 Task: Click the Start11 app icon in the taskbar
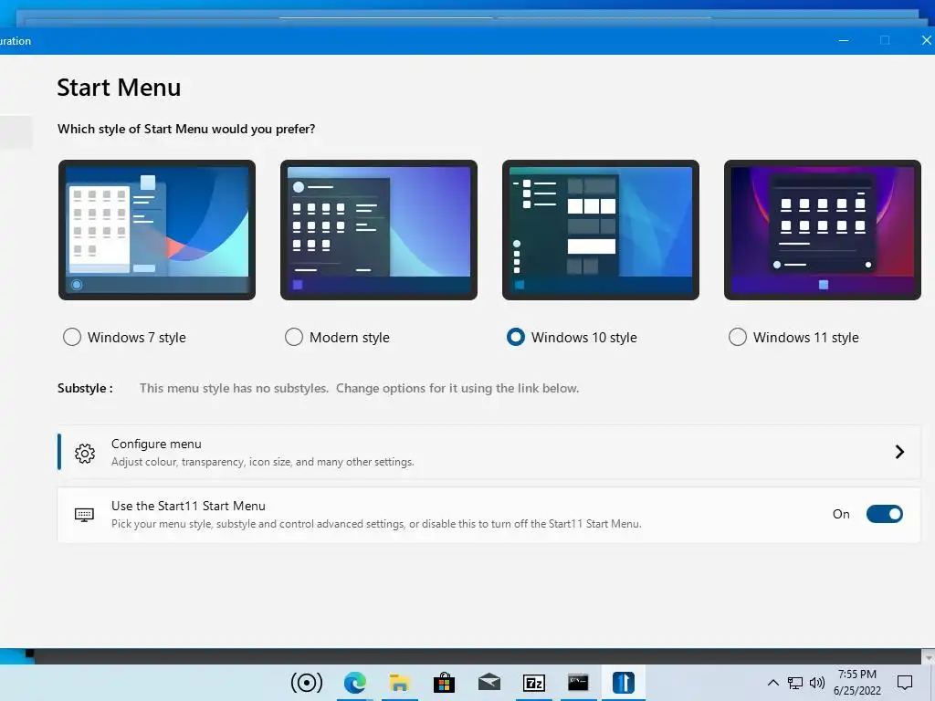623,683
